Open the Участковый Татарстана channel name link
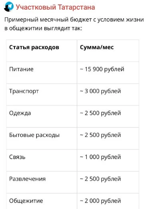Image resolution: width=158 pixels, height=209 pixels. pos(55,7)
